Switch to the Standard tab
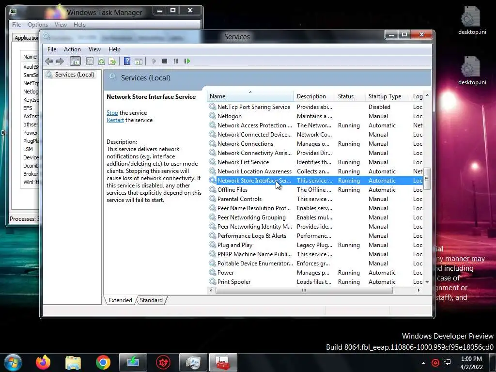This screenshot has height=372, width=496. [x=151, y=300]
